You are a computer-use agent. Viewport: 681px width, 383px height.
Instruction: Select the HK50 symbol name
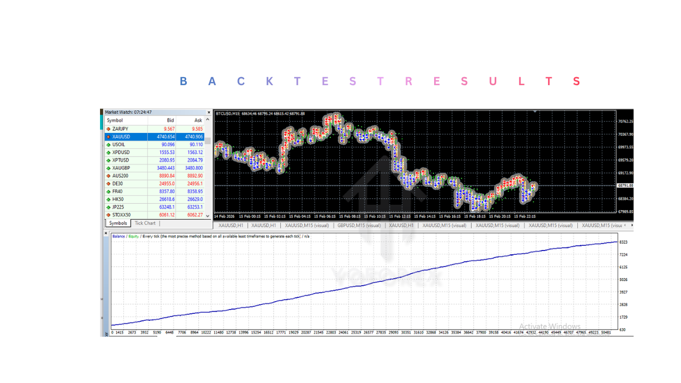coord(118,199)
